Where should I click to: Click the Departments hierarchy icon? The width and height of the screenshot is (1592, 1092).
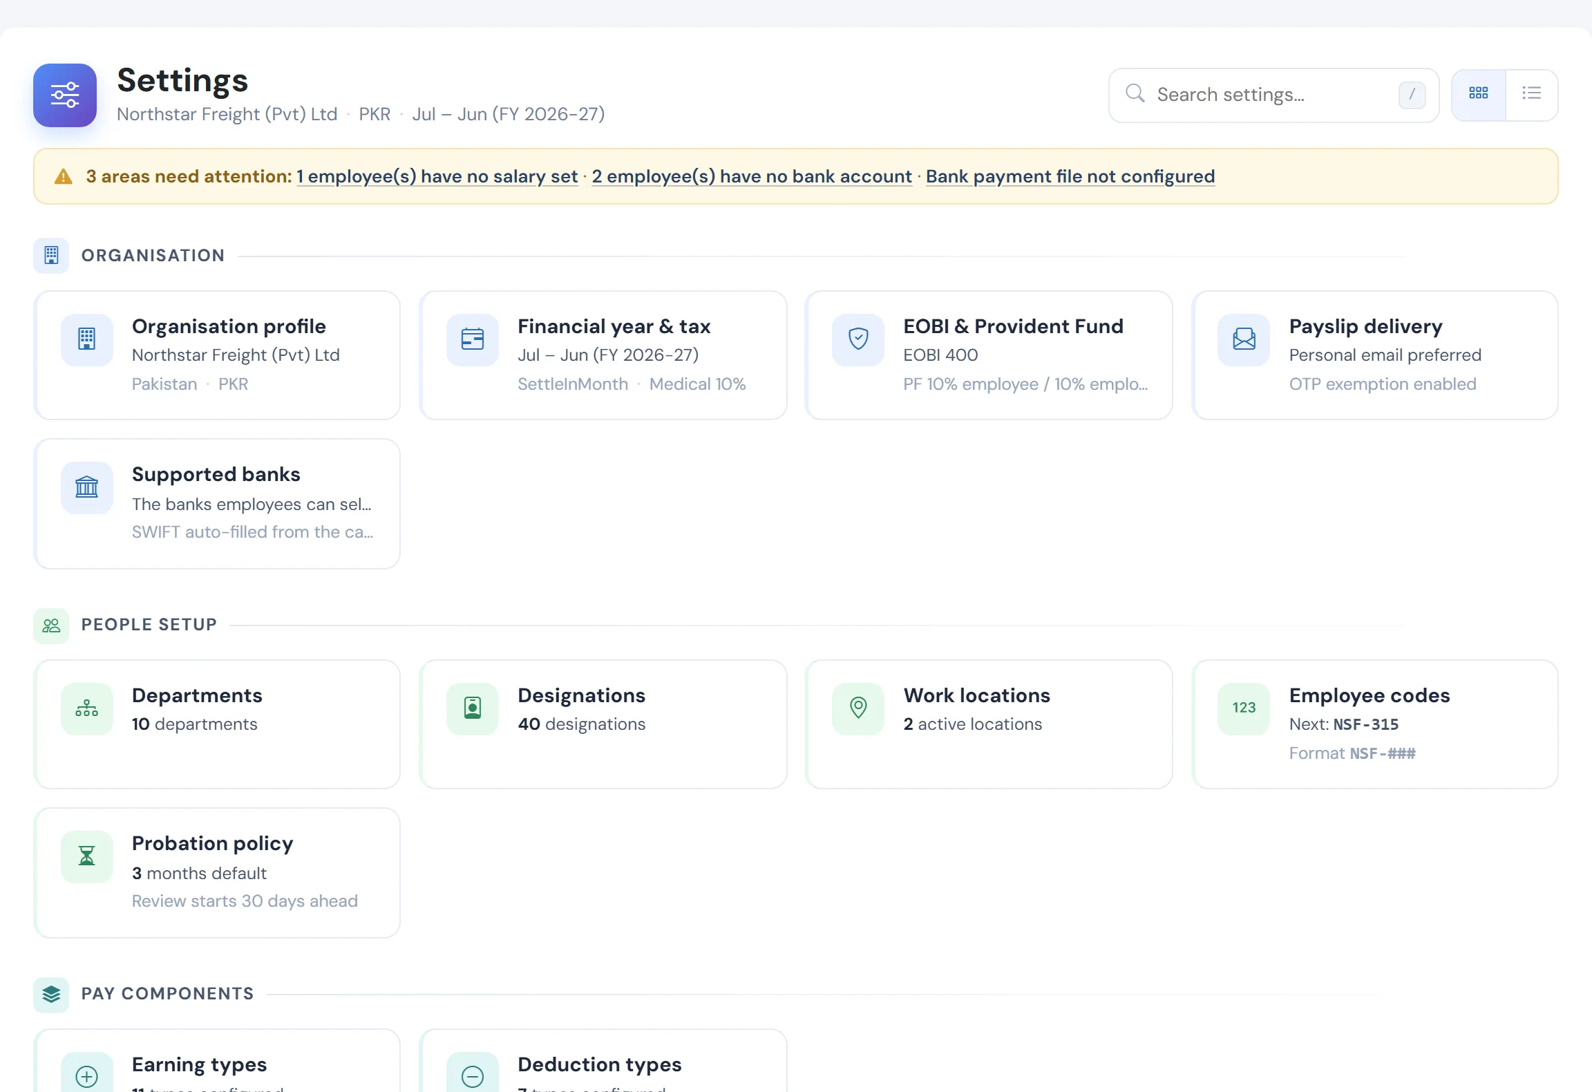(x=87, y=708)
